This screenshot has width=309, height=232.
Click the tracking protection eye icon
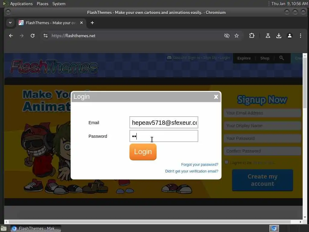click(227, 36)
